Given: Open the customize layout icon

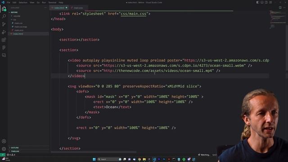Looking at the screenshot, I should pyautogui.click(x=270, y=2).
